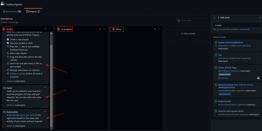Click pull request icon on Update ErrorViewModel.cs
The image size is (262, 131).
(216, 42)
